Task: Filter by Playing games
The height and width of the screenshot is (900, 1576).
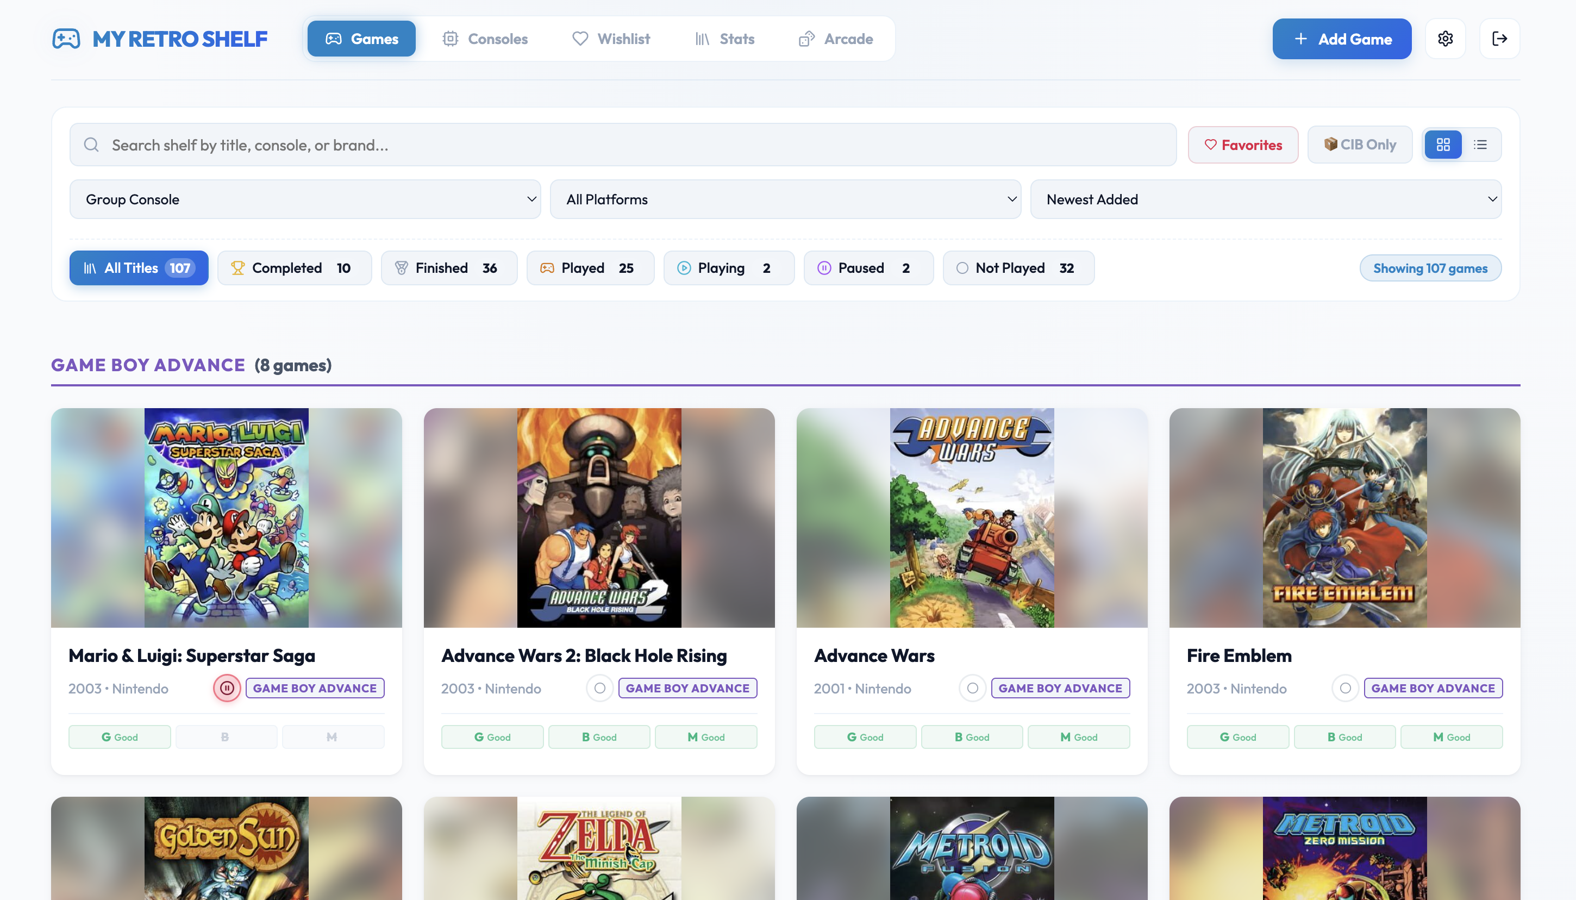Action: pos(729,267)
